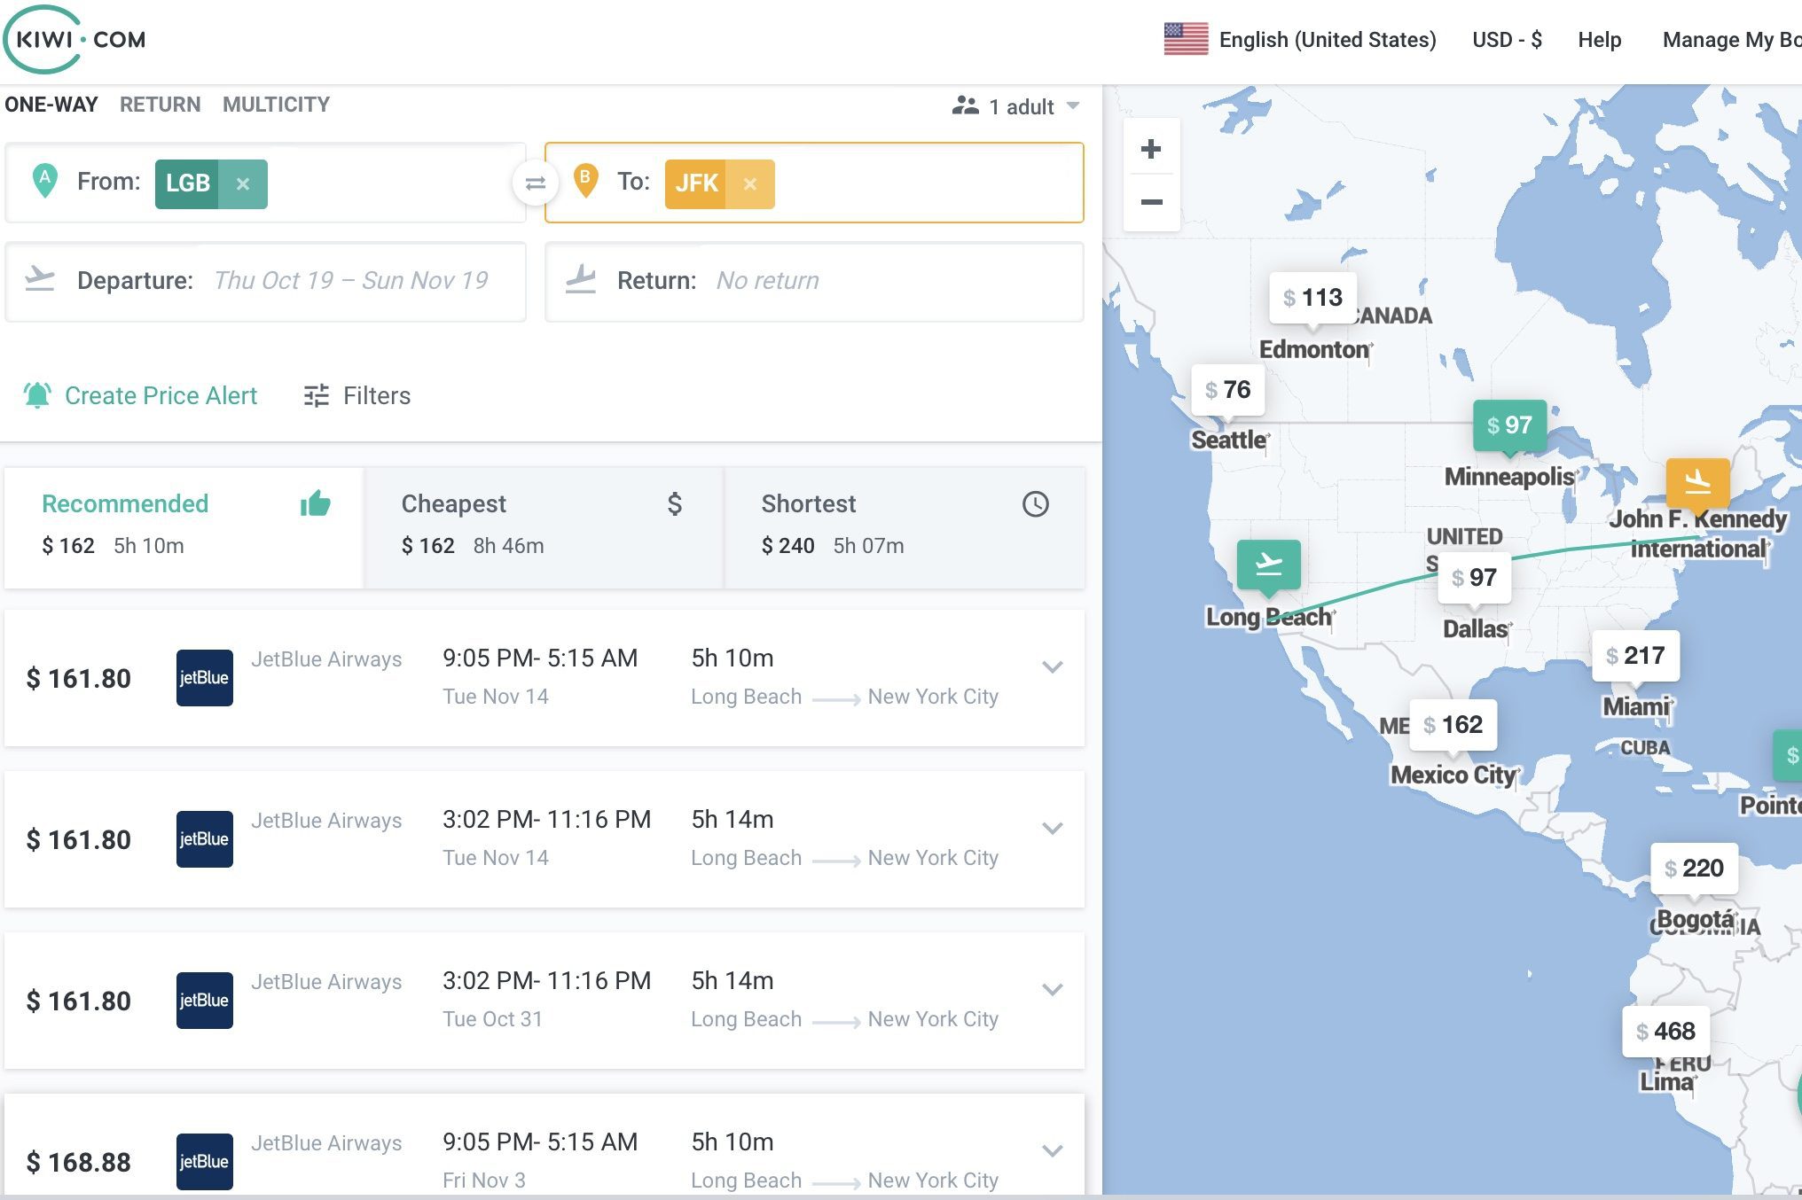Click the Departure date field

click(x=265, y=281)
